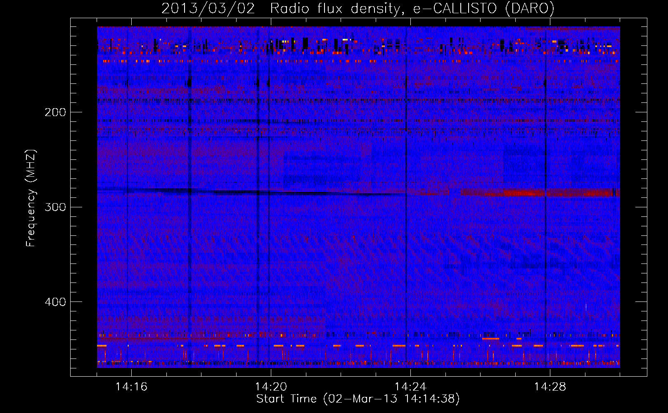Click the "Start Time (02-Mar-13 14:14:38)" axis label

(x=358, y=399)
